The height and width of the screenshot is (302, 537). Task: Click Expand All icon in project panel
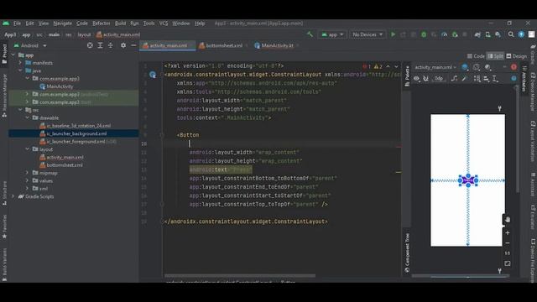point(101,45)
